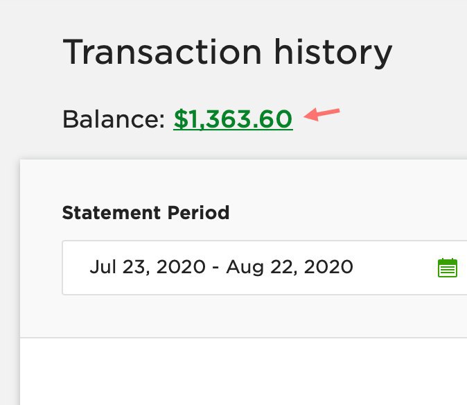
Task: Click the horizontal divider under the period section
Action: pos(243,338)
